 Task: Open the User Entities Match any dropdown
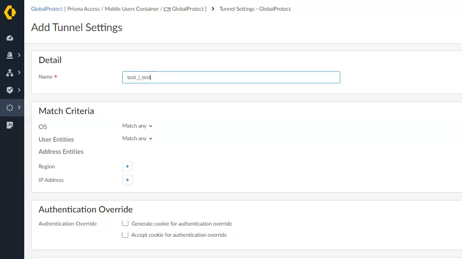137,138
